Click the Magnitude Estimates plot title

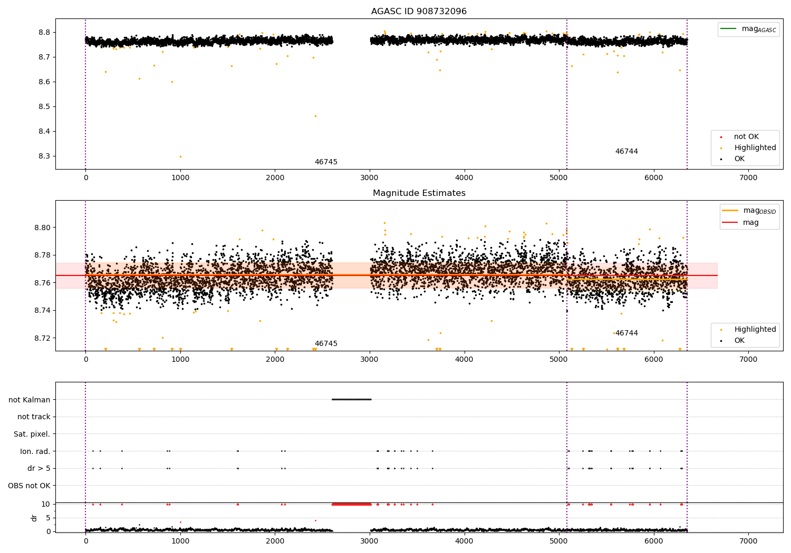point(419,193)
